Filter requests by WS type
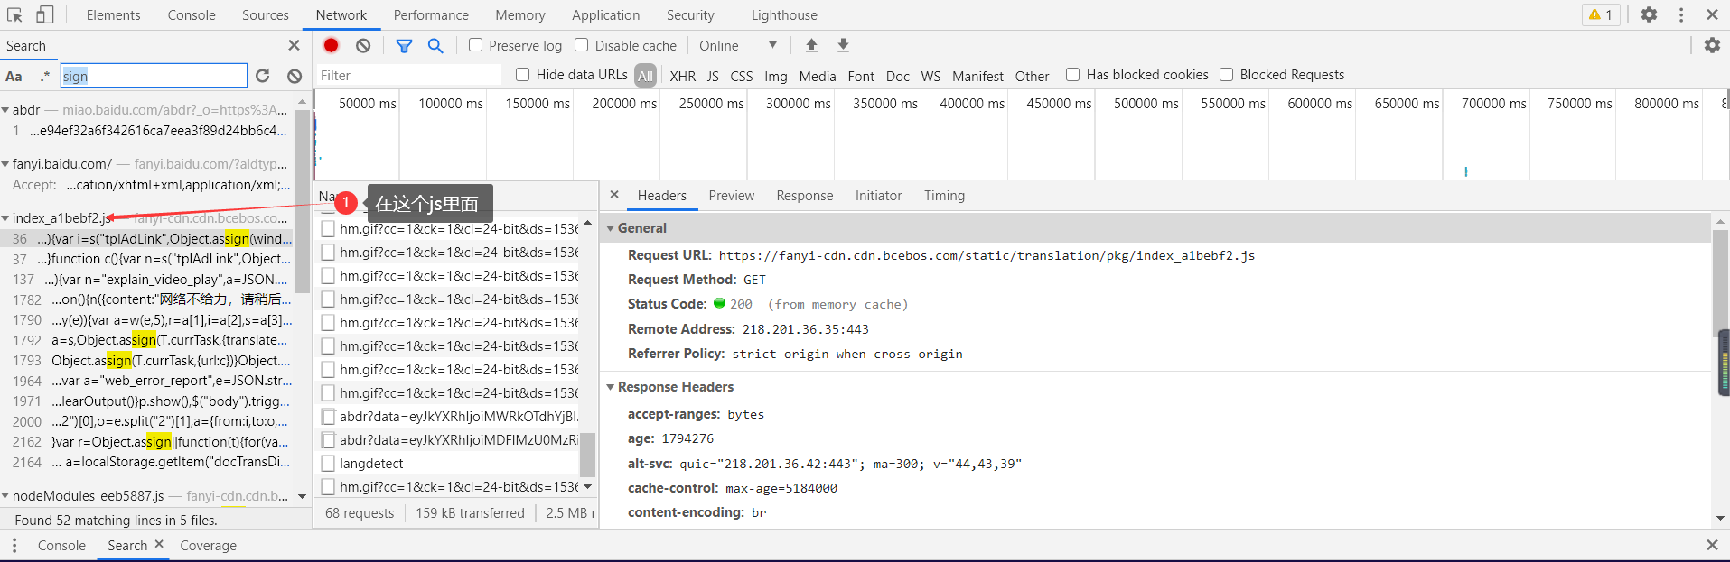1730x562 pixels. (x=930, y=76)
